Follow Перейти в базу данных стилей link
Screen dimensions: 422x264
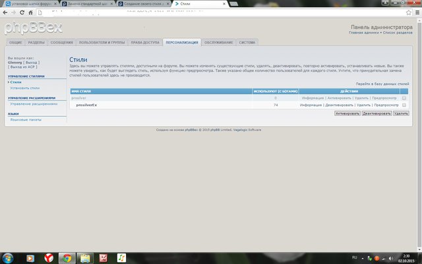pyautogui.click(x=382, y=84)
